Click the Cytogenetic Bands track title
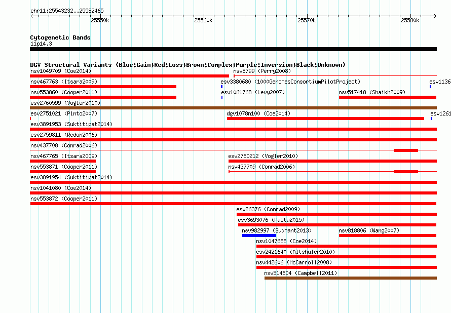 point(60,37)
